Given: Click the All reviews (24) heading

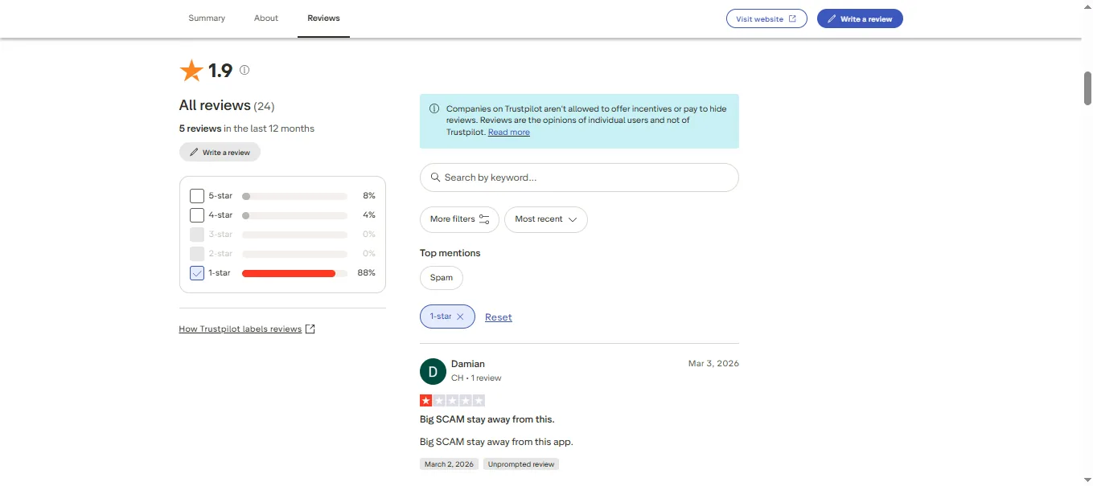Looking at the screenshot, I should tap(227, 105).
